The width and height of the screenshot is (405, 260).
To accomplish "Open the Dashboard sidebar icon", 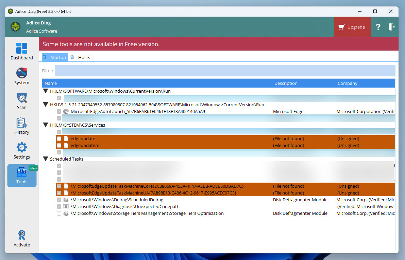I will tap(21, 48).
